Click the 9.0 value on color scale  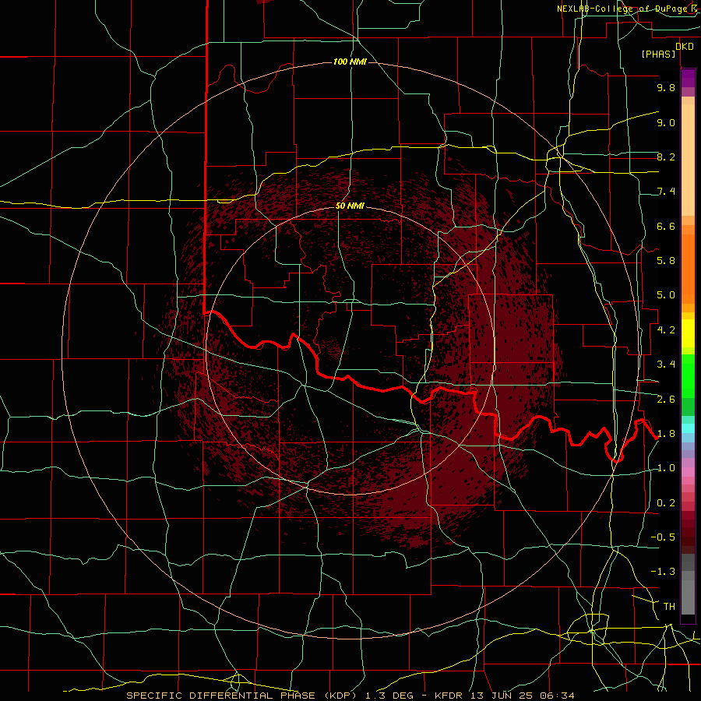tap(666, 122)
